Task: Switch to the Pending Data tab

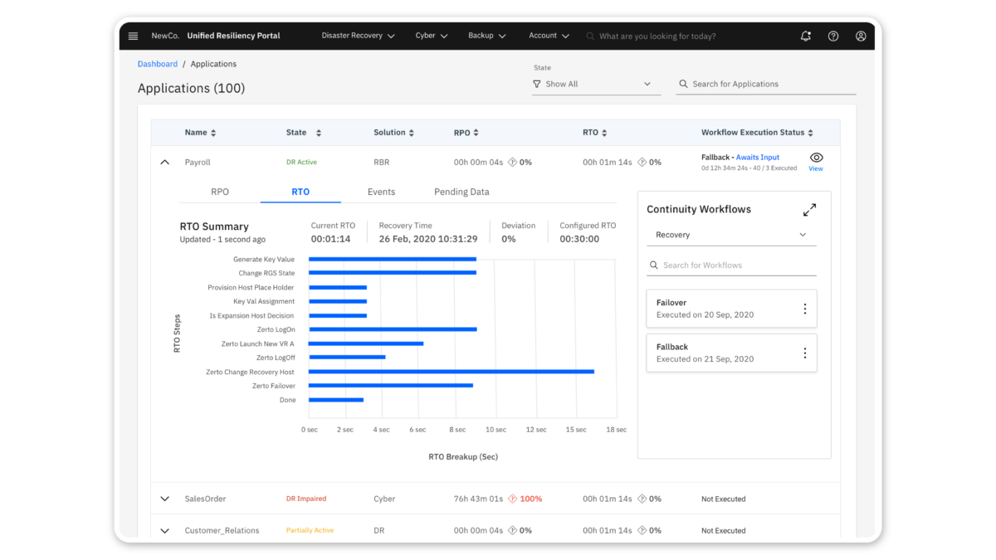Action: pos(461,192)
